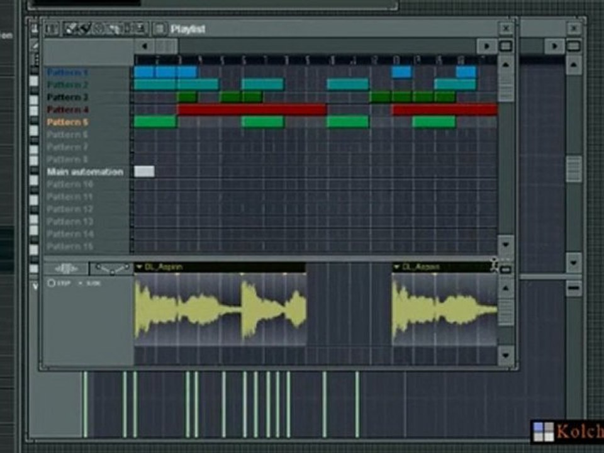This screenshot has height=453, width=604.
Task: Click the pattern area scroll up arrow
Action: point(506,64)
